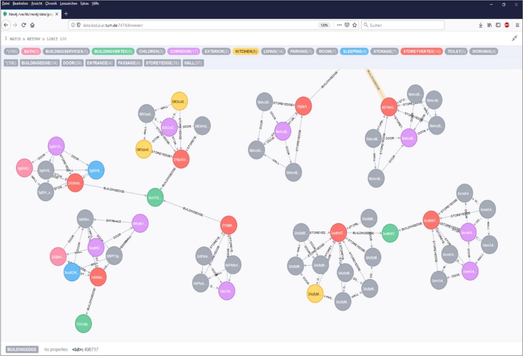Click the ABP adblocker icon
The image size is (523, 356).
507,25
